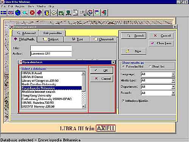This screenshot has height=142, width=189.
Task: Switch to the Title/Auth. tab
Action: [24, 39]
